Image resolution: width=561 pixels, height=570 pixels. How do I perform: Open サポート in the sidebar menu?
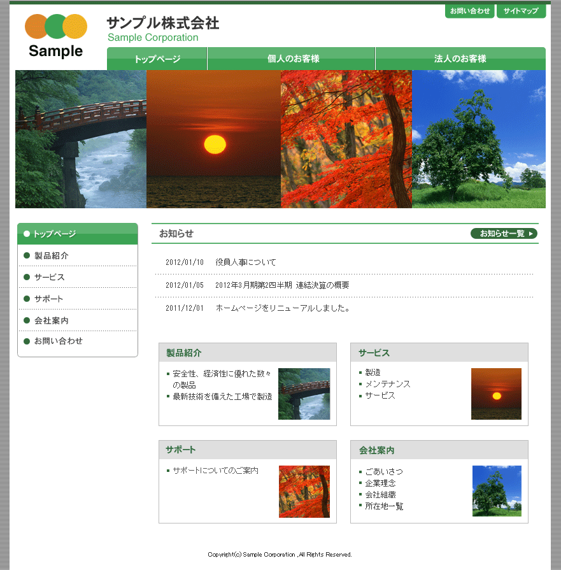[49, 299]
